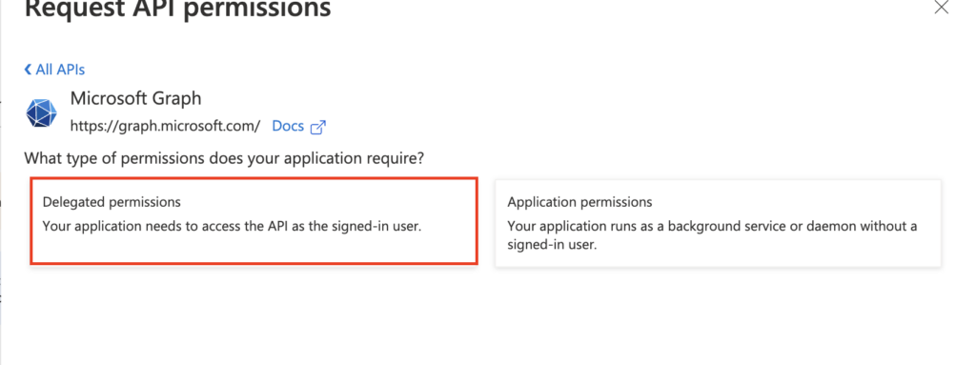The height and width of the screenshot is (365, 976).
Task: Close the Request API permissions panel
Action: [941, 7]
